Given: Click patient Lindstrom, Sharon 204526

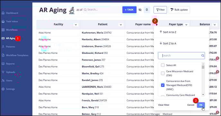Looking at the screenshot, I should pos(96,46).
